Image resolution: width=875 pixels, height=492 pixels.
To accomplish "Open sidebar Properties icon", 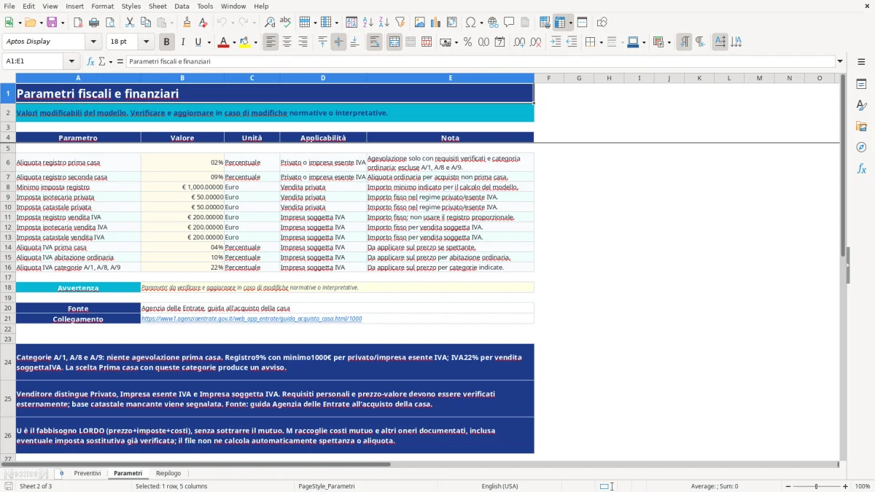I will [861, 84].
